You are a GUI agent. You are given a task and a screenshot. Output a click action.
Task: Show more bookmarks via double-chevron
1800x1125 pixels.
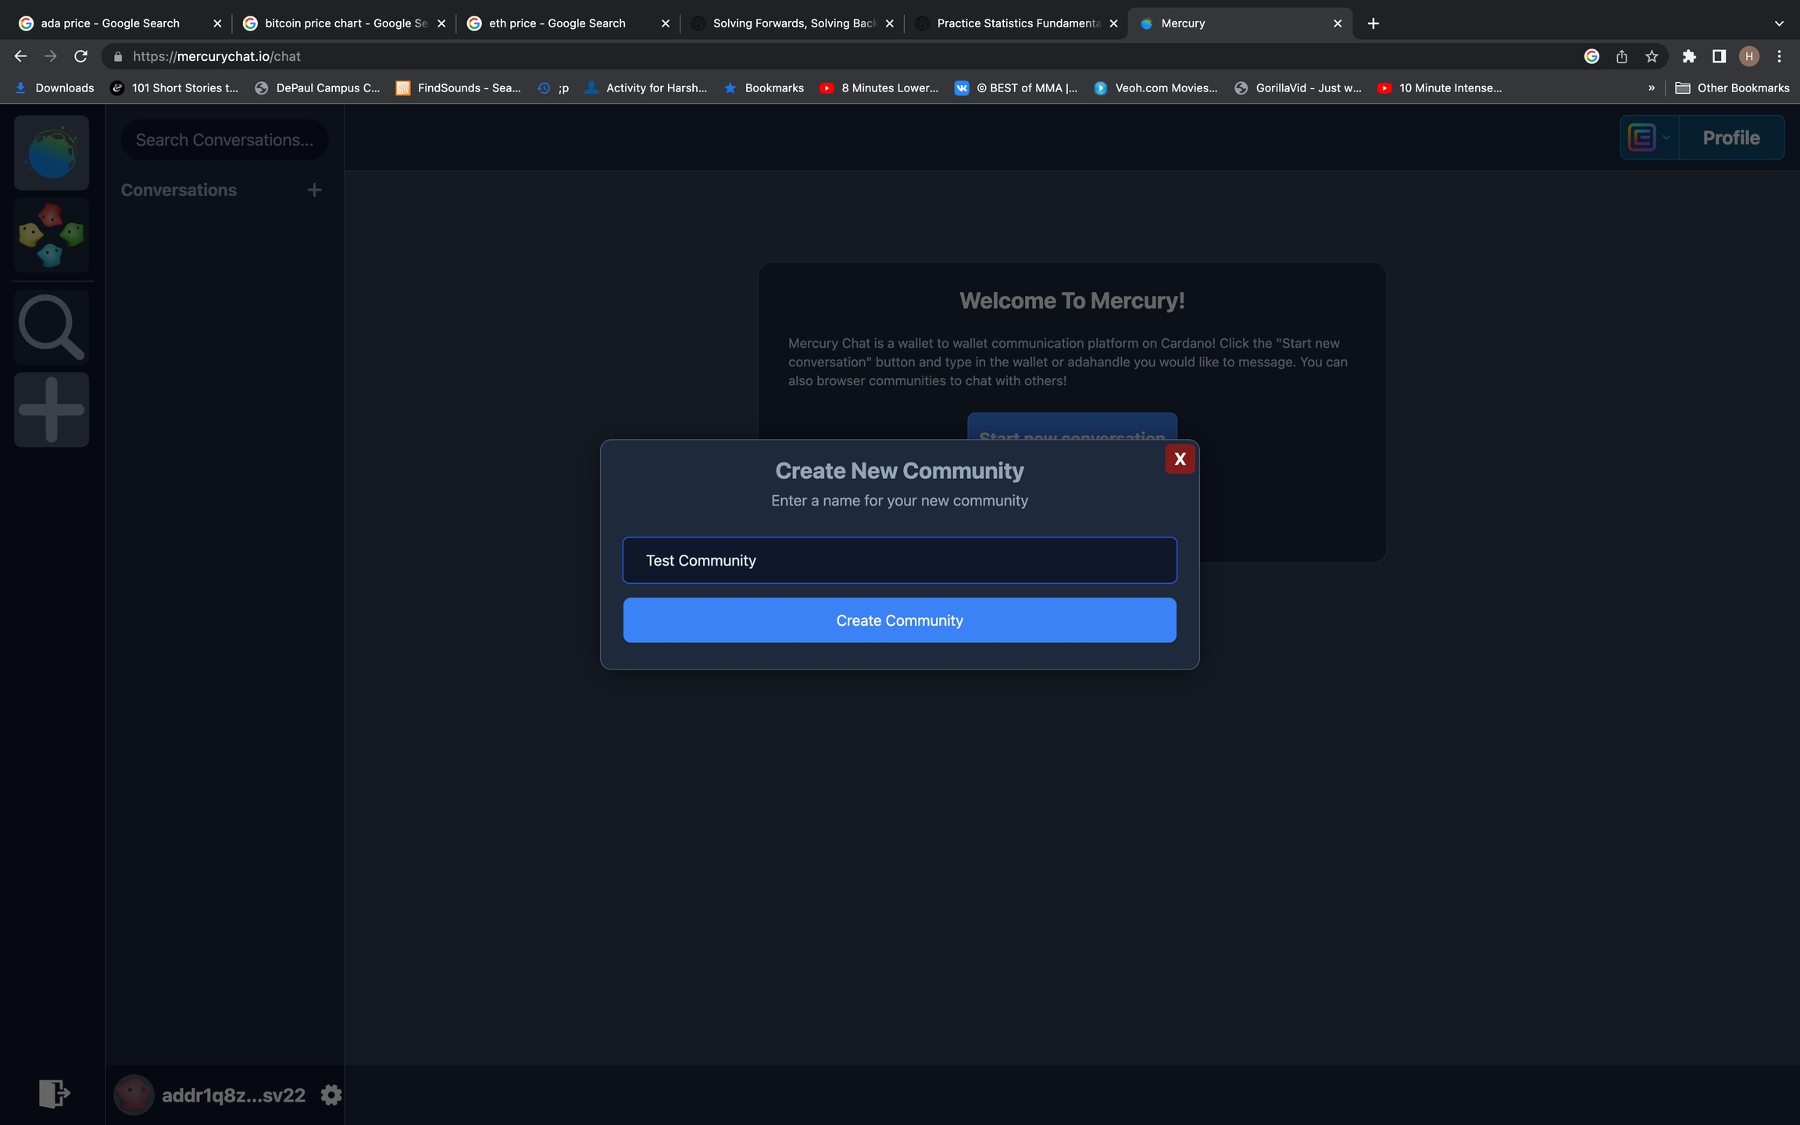click(x=1651, y=88)
